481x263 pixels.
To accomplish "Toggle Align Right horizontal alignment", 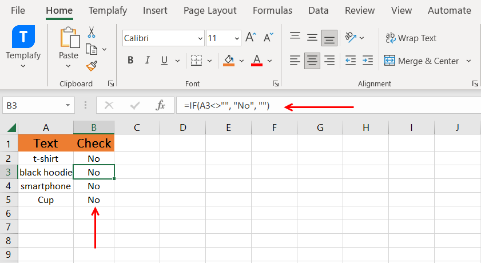I will pos(329,61).
